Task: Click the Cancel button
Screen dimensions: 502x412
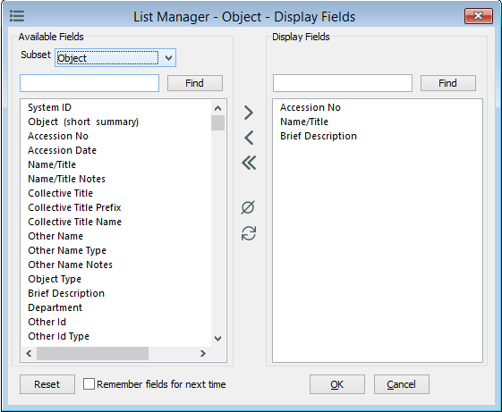Action: click(402, 384)
